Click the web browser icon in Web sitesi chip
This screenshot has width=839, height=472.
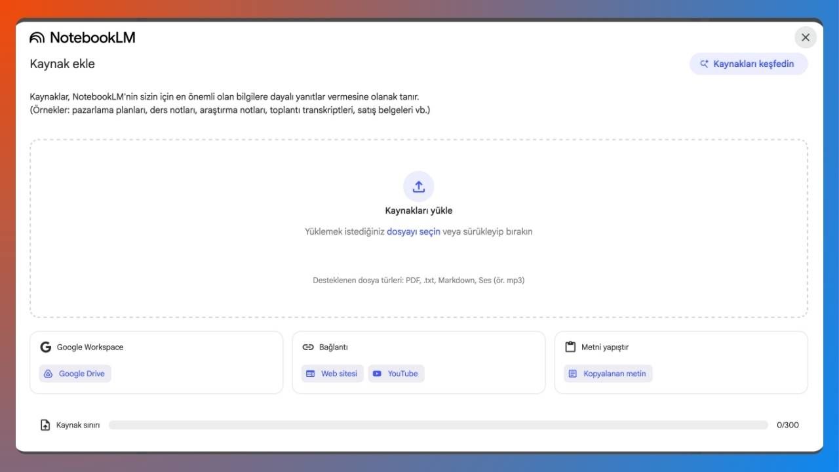310,374
